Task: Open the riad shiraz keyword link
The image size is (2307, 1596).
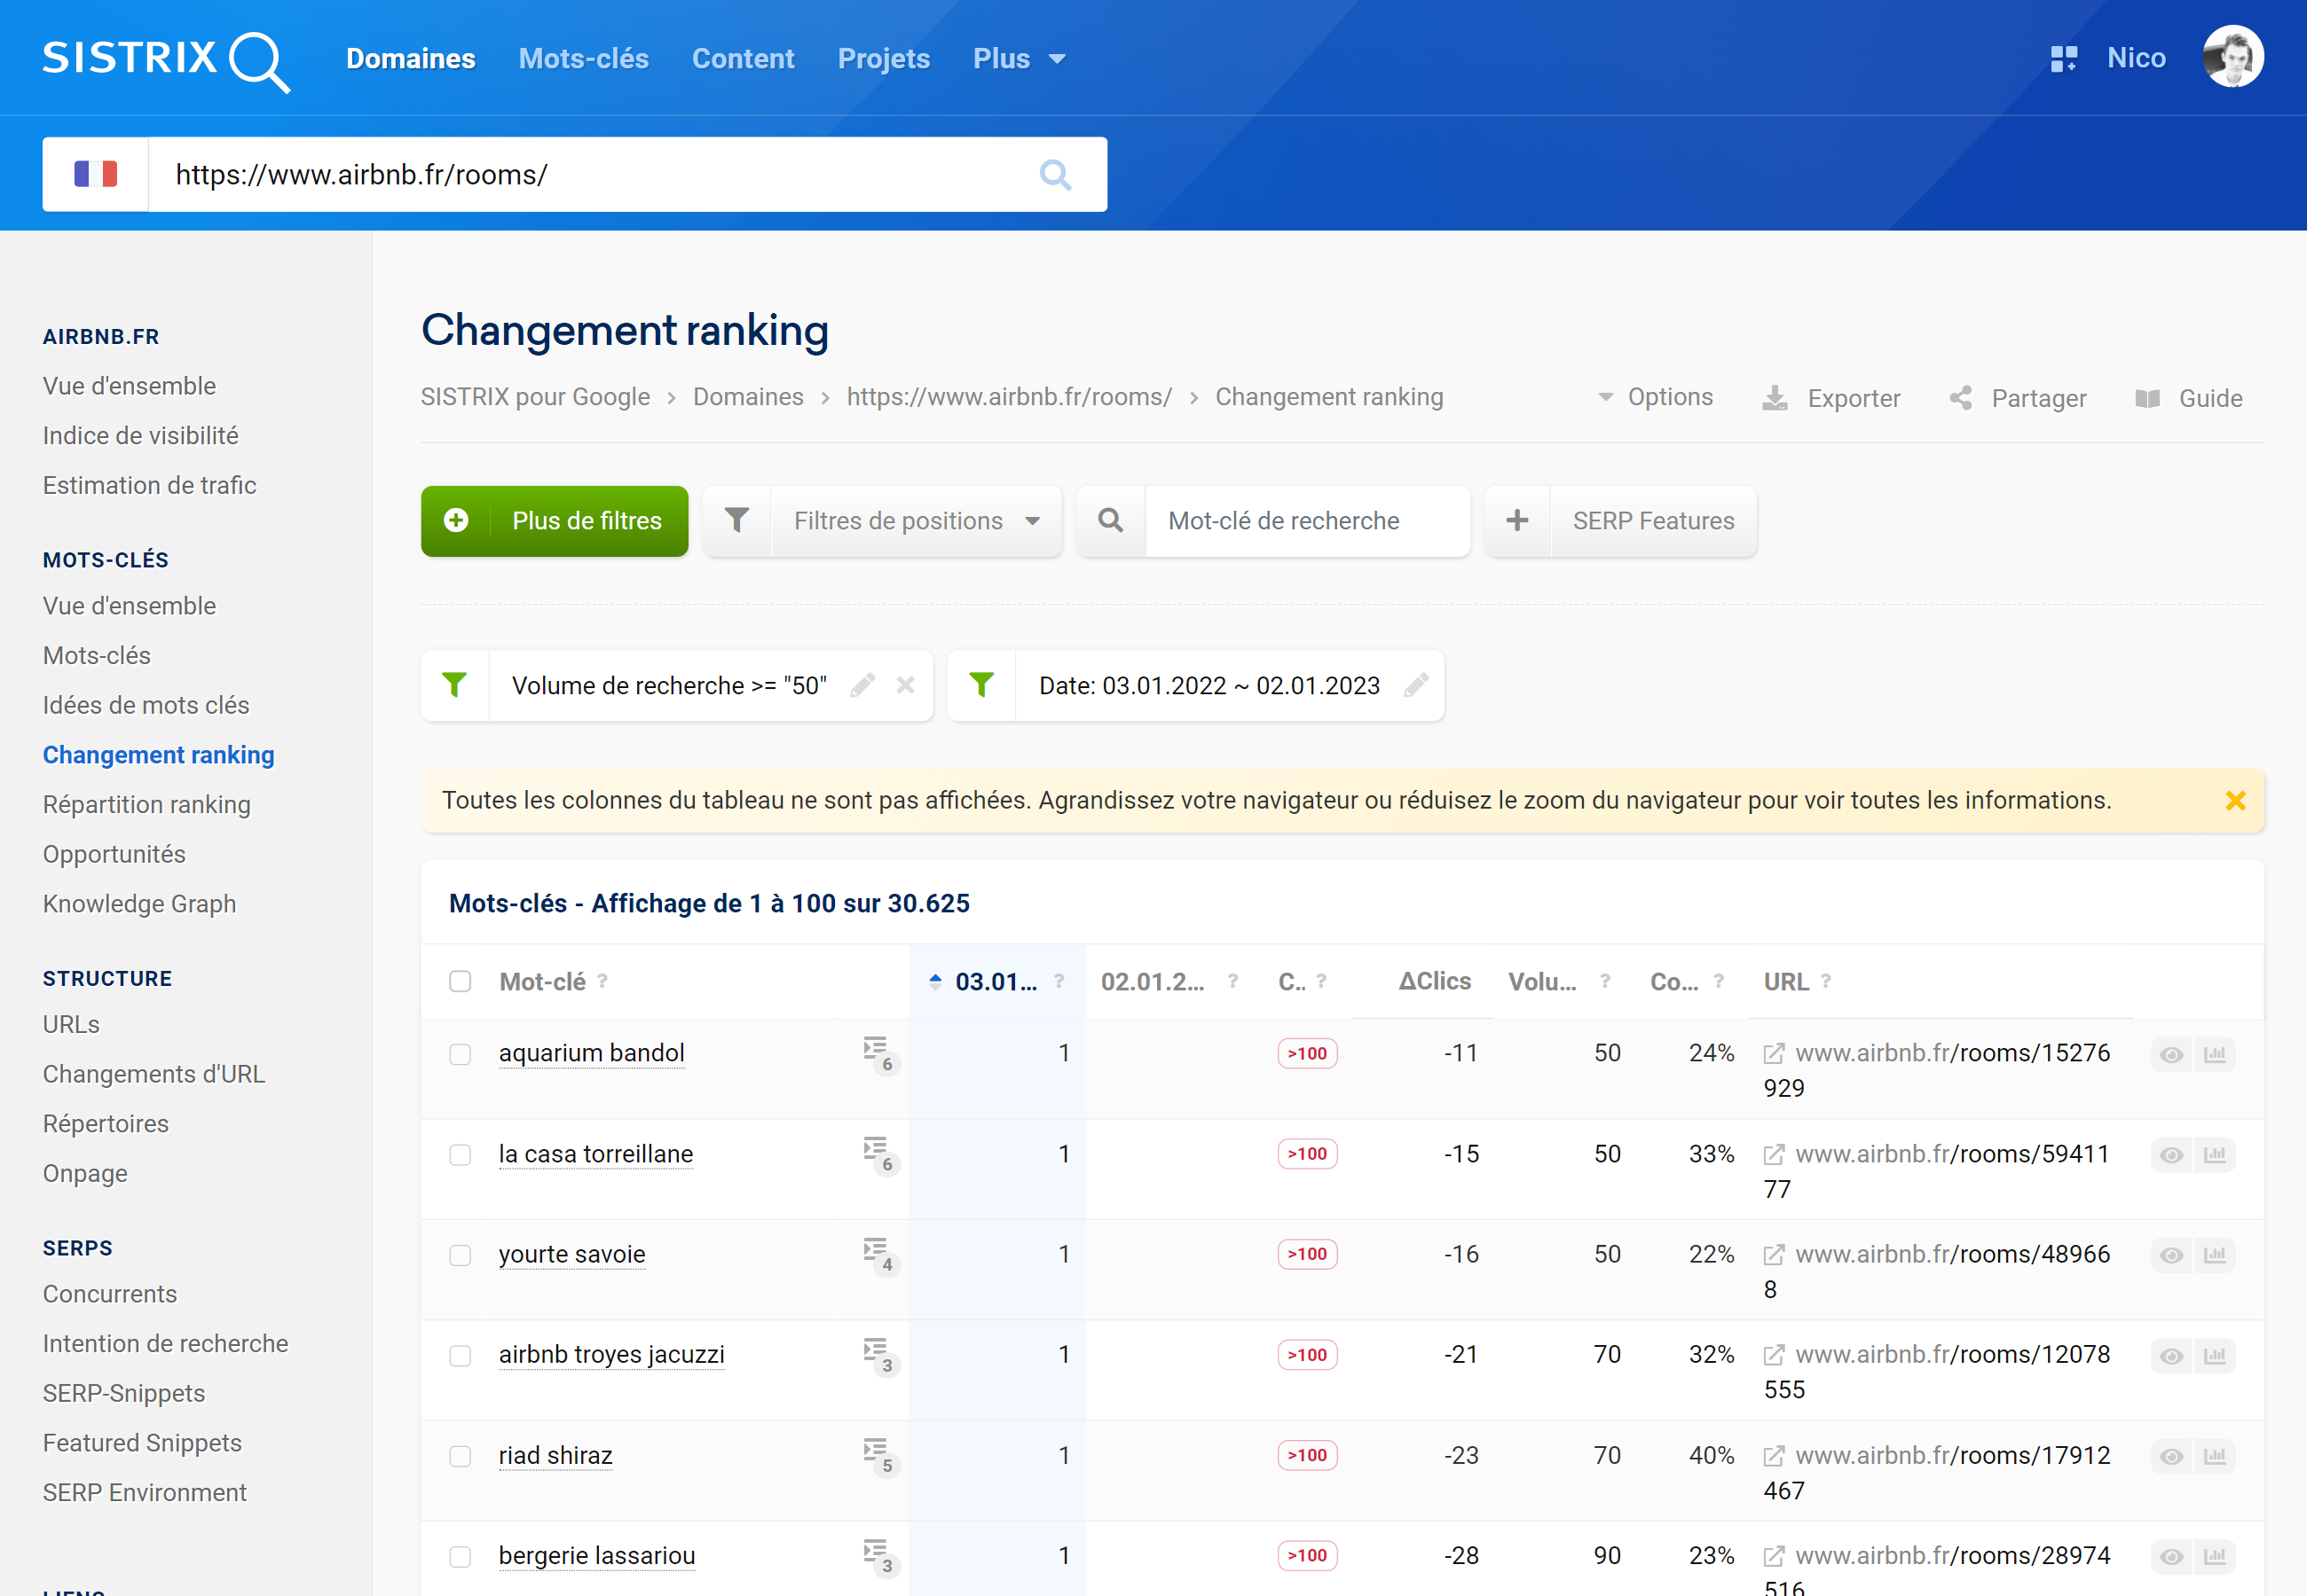Action: point(555,1456)
